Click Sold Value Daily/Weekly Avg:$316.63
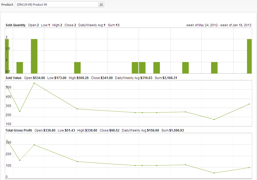257x180 pixels. tap(134, 78)
